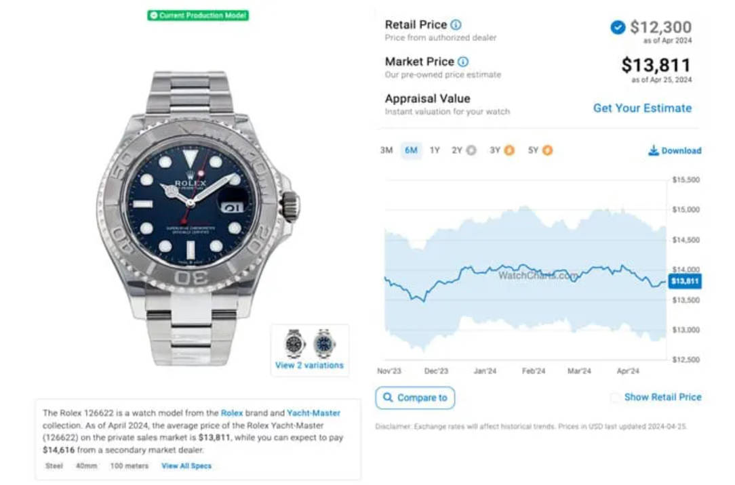
Task: Click the orange premium badge beside 3Y
Action: pyautogui.click(x=509, y=150)
